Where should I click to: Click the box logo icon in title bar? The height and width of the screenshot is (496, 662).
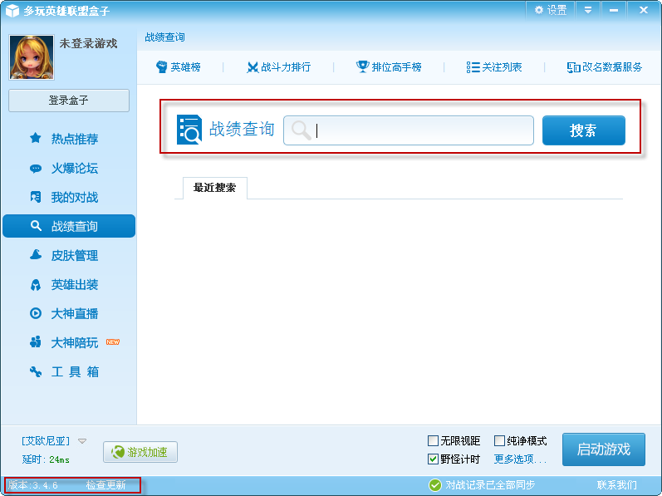tap(12, 10)
